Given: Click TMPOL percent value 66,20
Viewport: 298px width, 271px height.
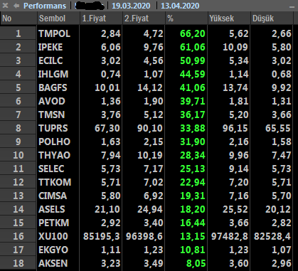Looking at the screenshot, I should pos(193,33).
